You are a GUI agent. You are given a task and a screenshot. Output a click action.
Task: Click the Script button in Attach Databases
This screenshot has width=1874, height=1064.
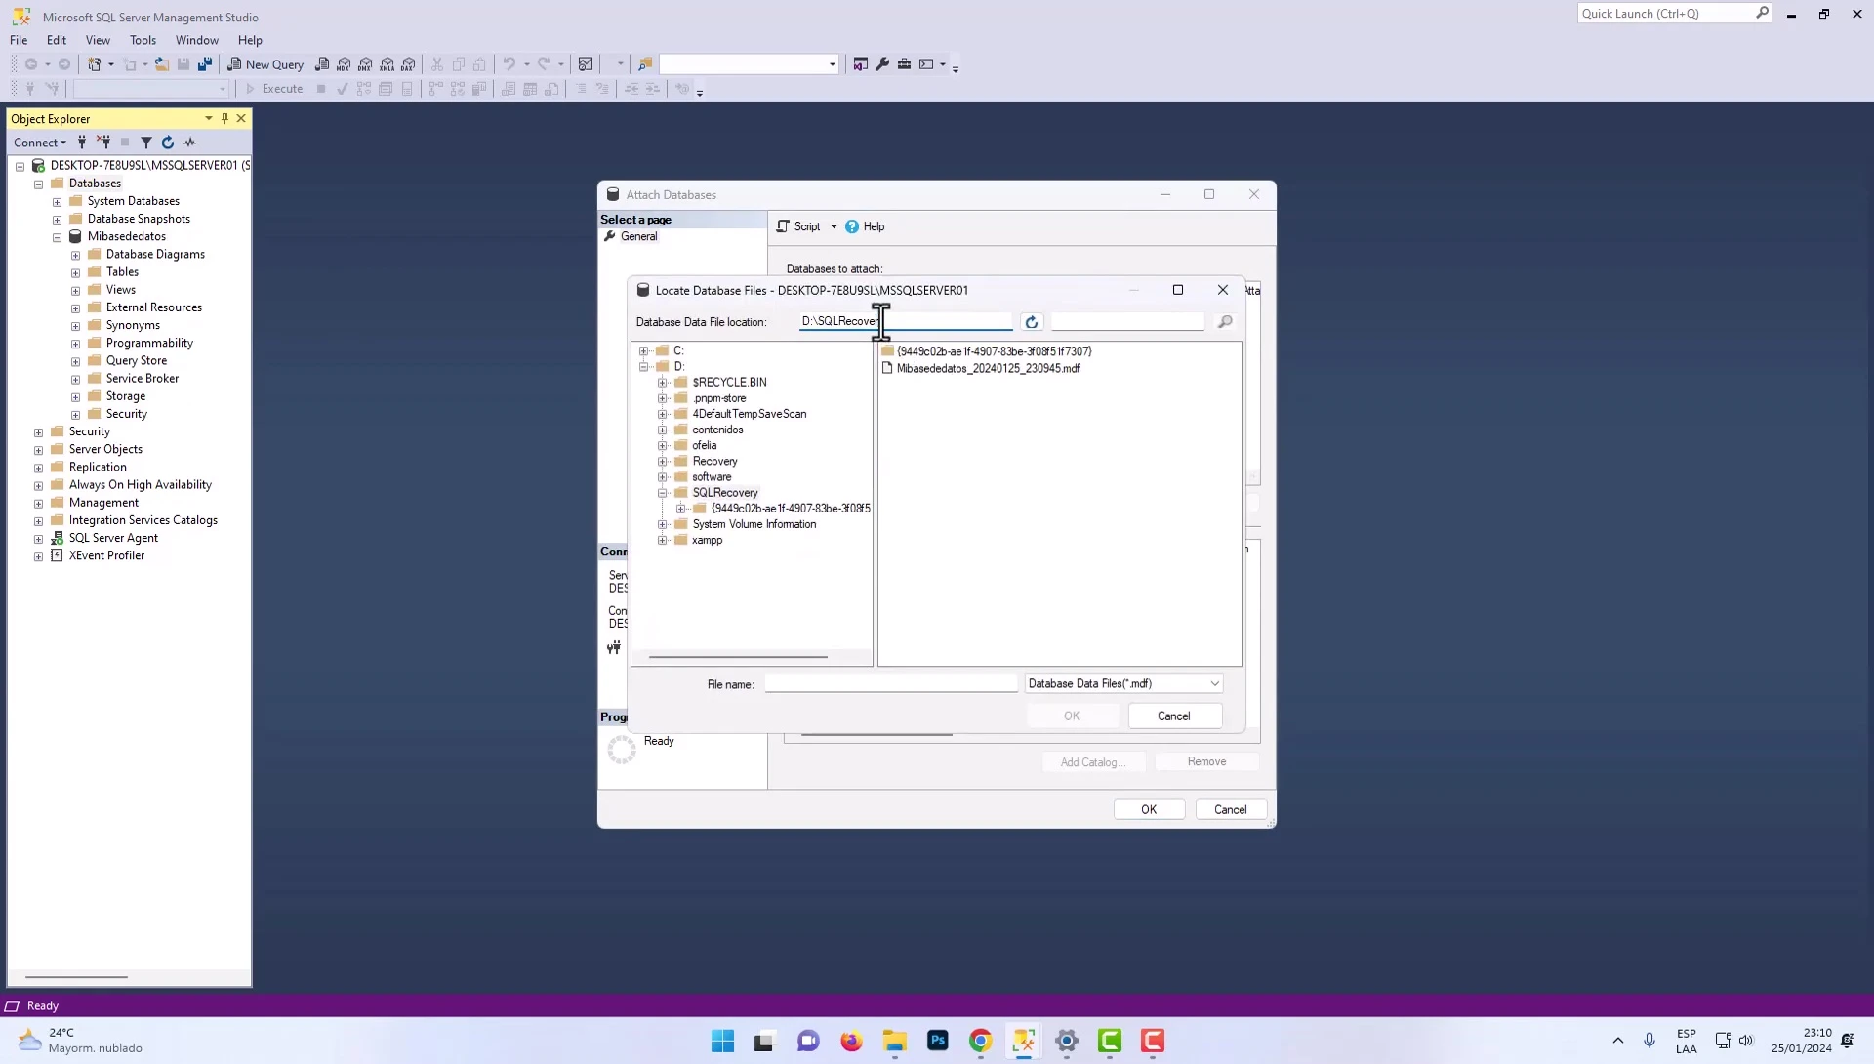799,226
